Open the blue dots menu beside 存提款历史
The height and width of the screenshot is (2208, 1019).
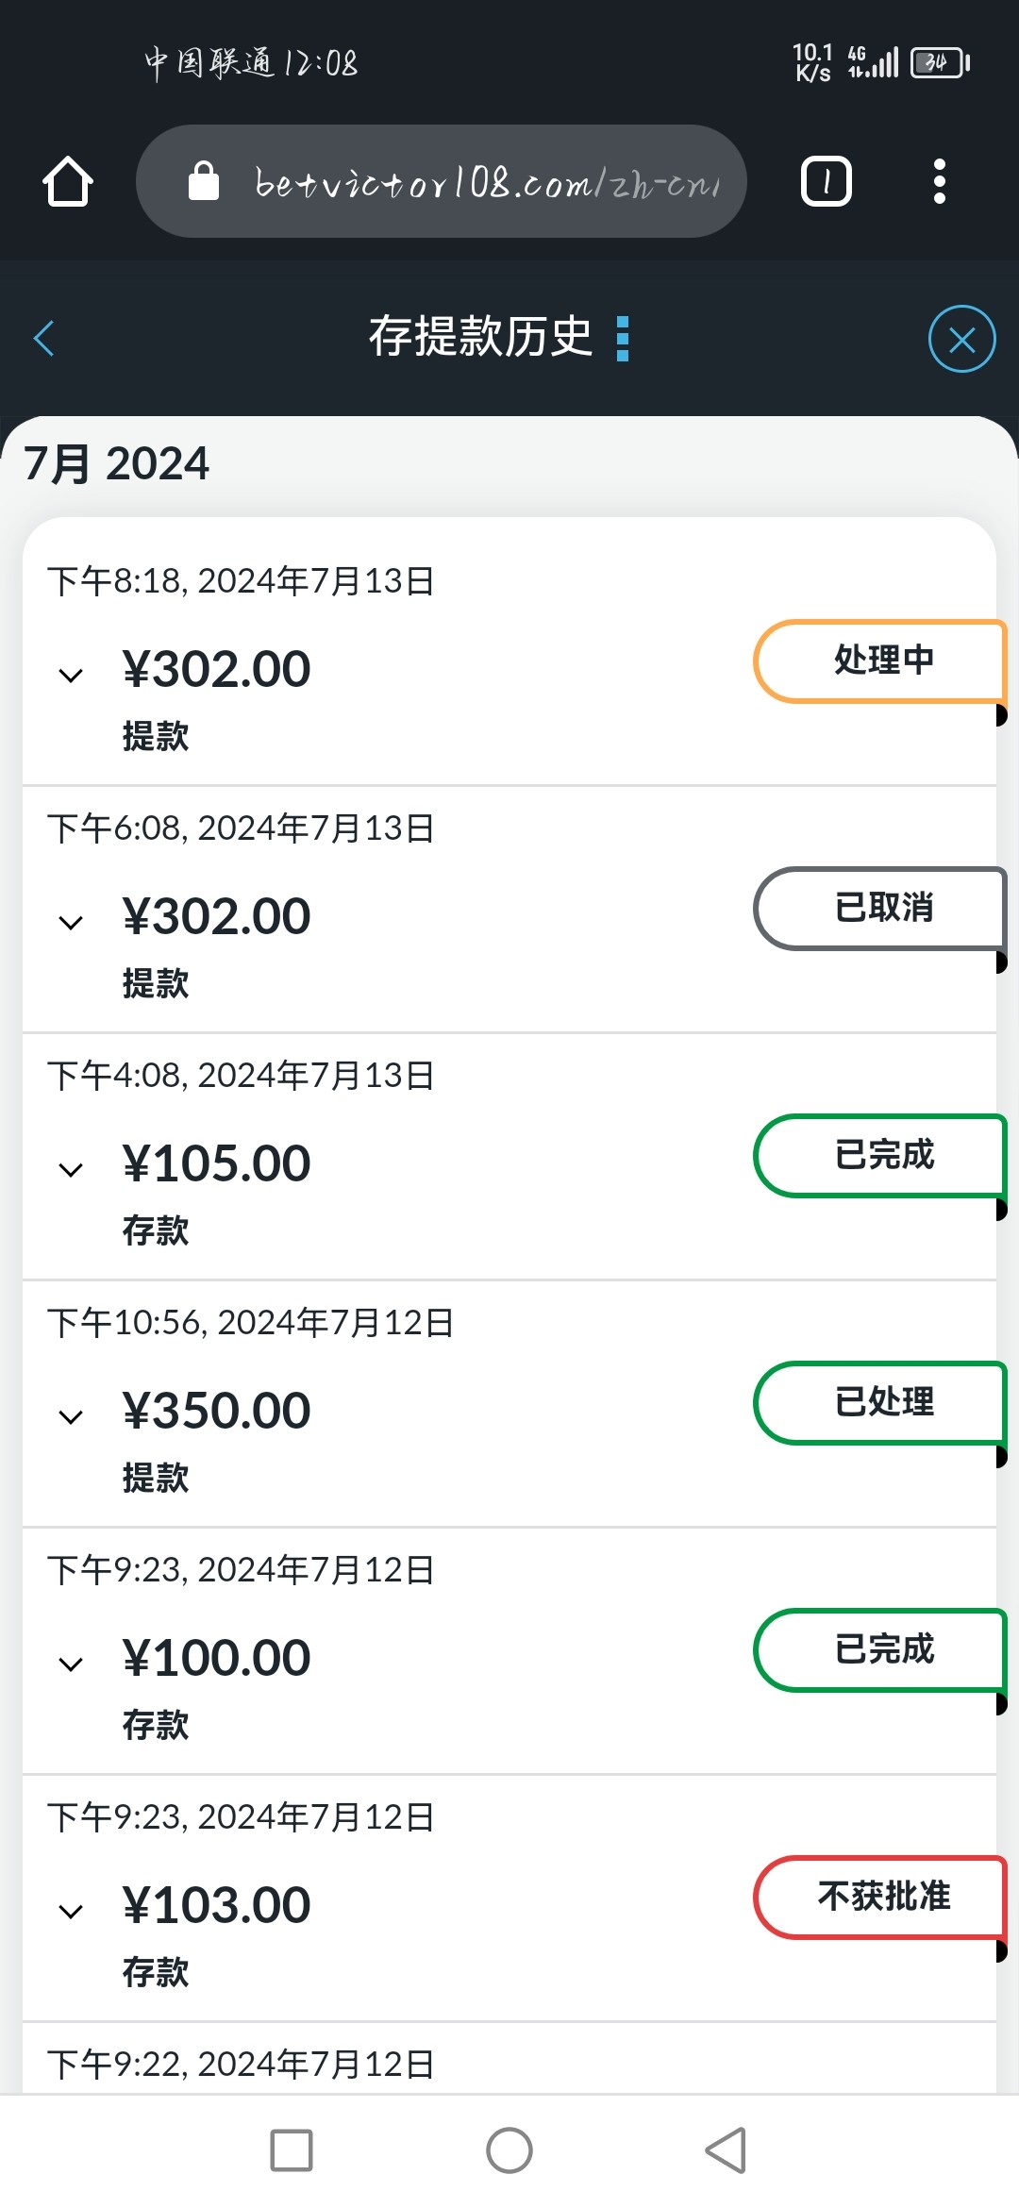622,339
